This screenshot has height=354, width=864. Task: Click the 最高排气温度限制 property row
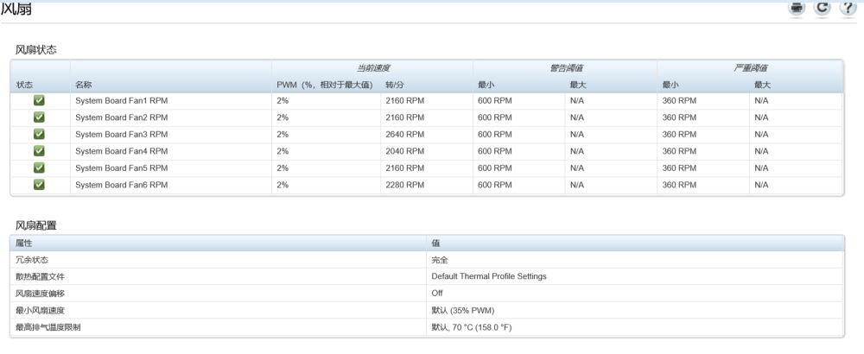click(x=427, y=327)
